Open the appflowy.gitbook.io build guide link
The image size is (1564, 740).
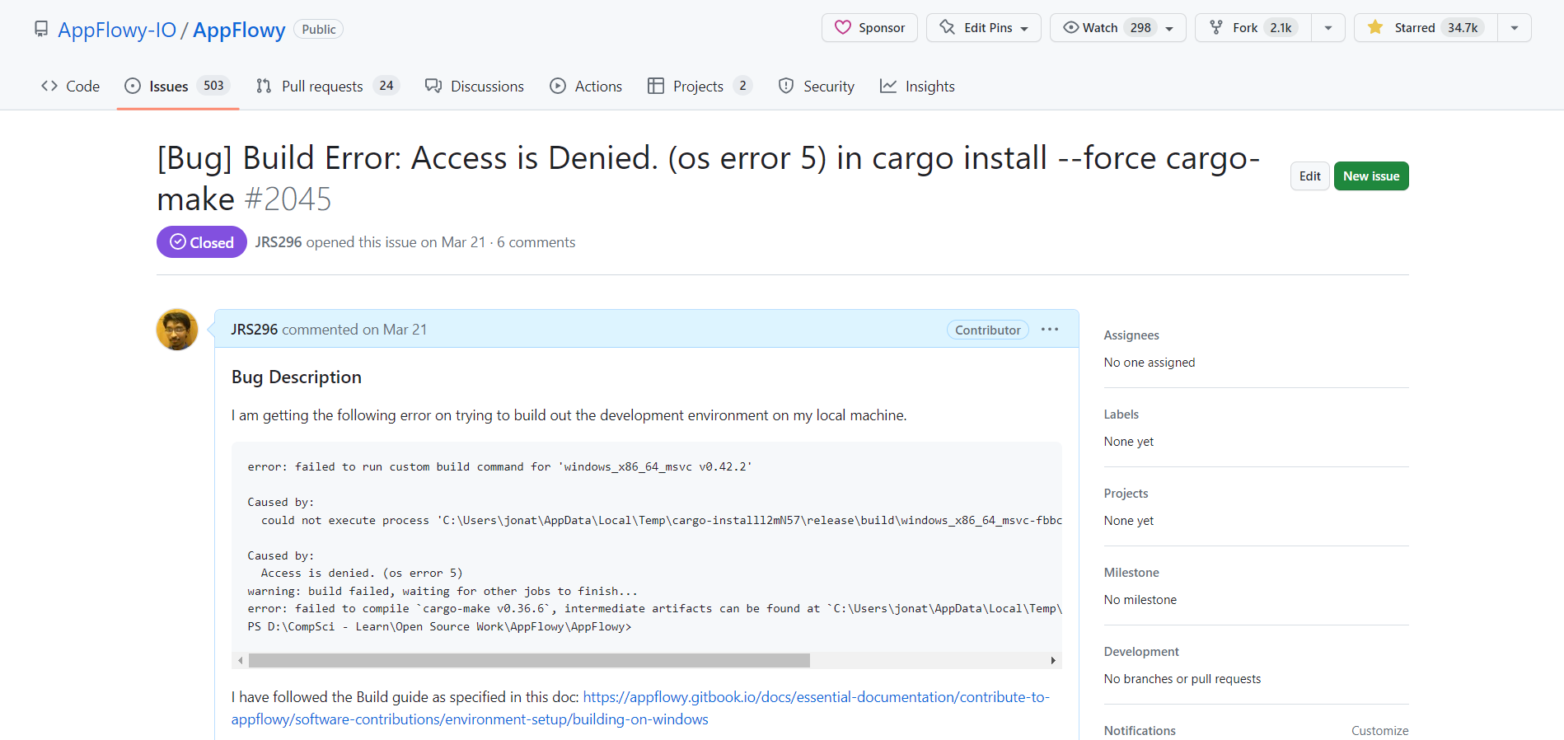pos(640,708)
